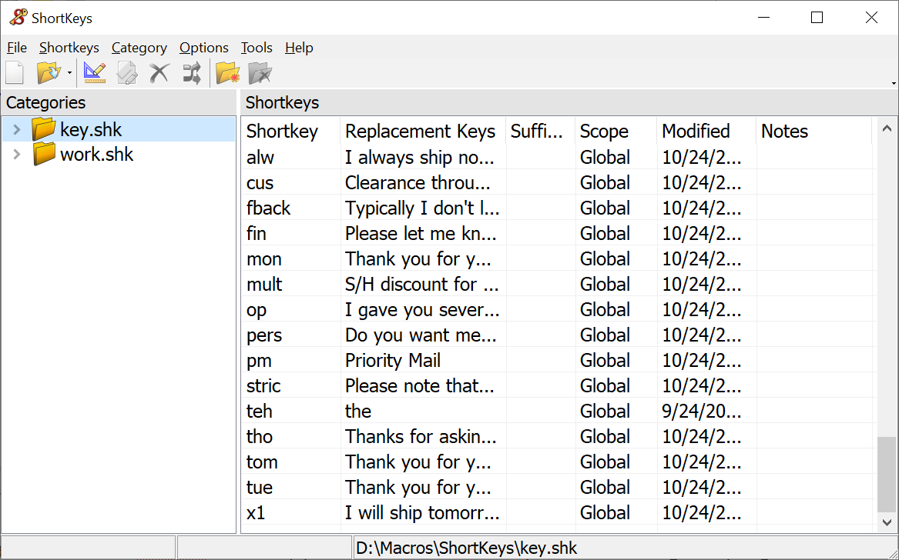Image resolution: width=899 pixels, height=560 pixels.
Task: Click the Replacement Keys column header
Action: point(420,132)
